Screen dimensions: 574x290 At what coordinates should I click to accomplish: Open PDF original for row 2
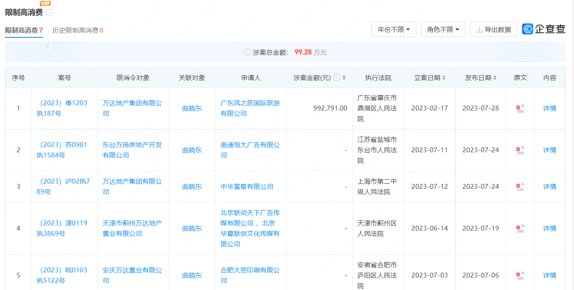(520, 150)
